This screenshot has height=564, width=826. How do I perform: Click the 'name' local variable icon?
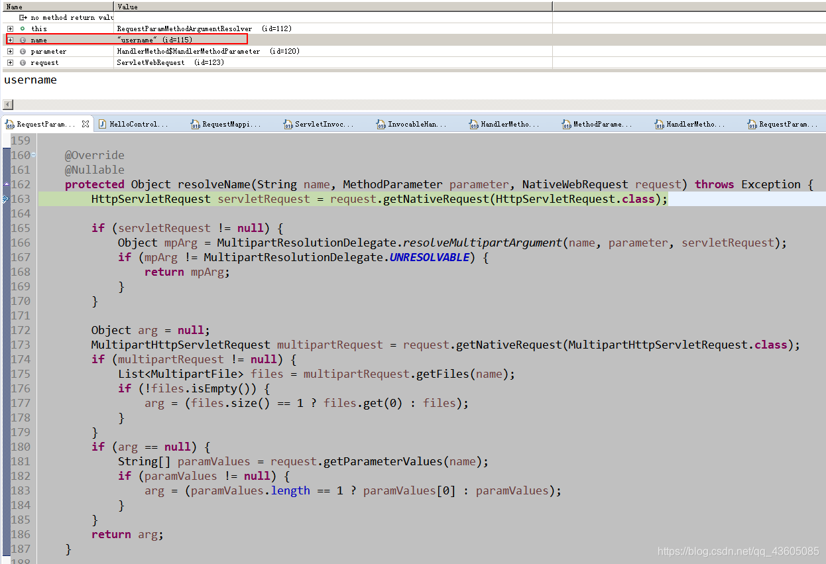click(23, 40)
